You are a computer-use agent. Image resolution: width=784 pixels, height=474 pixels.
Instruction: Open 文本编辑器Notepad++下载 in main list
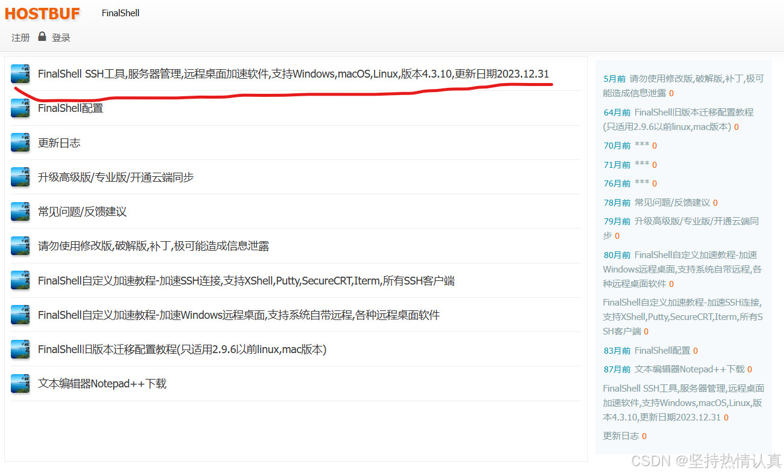point(102,384)
